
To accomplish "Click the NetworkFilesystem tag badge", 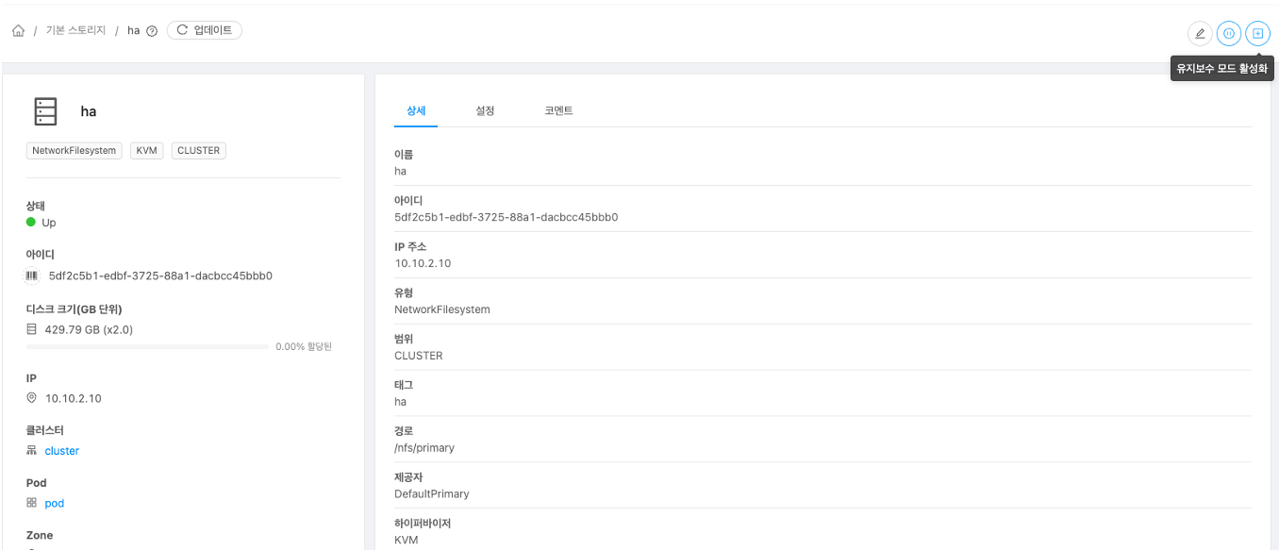I will coord(75,150).
